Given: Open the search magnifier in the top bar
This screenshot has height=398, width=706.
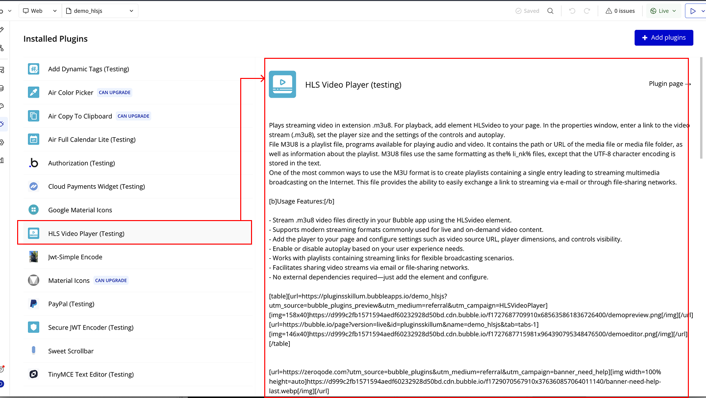Looking at the screenshot, I should (551, 11).
